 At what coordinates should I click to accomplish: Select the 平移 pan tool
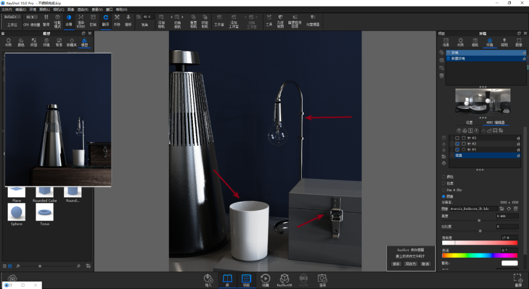point(117,20)
